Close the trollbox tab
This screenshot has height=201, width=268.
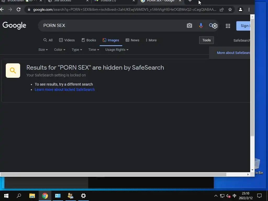[134, 1]
